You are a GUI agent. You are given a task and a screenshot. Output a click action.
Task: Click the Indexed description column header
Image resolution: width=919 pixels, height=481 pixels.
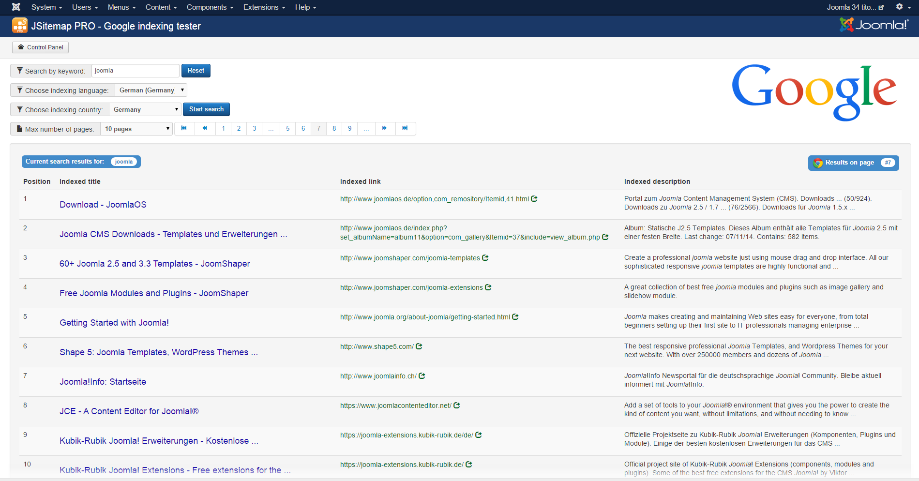point(657,181)
